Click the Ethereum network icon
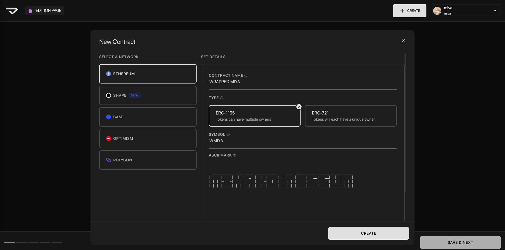This screenshot has width=505, height=250. coord(109,74)
